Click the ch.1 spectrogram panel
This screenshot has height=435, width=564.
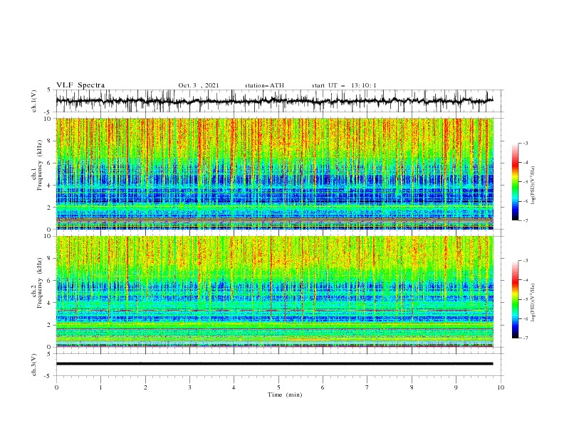[274, 173]
